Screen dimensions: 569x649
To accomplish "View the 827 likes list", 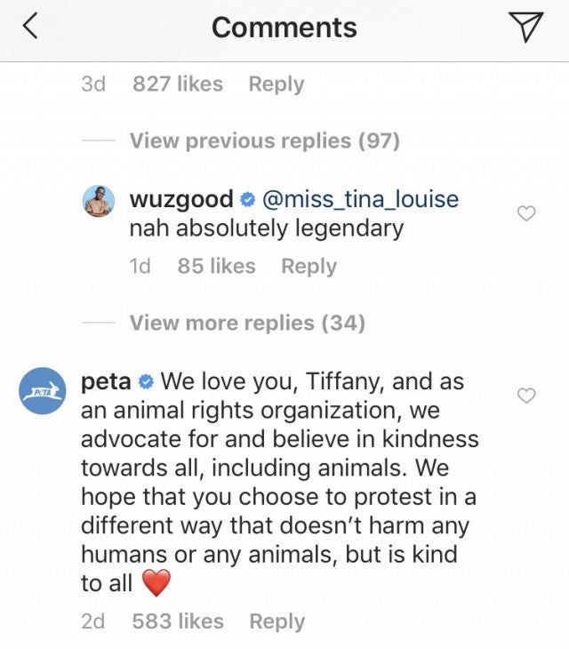I will [178, 84].
